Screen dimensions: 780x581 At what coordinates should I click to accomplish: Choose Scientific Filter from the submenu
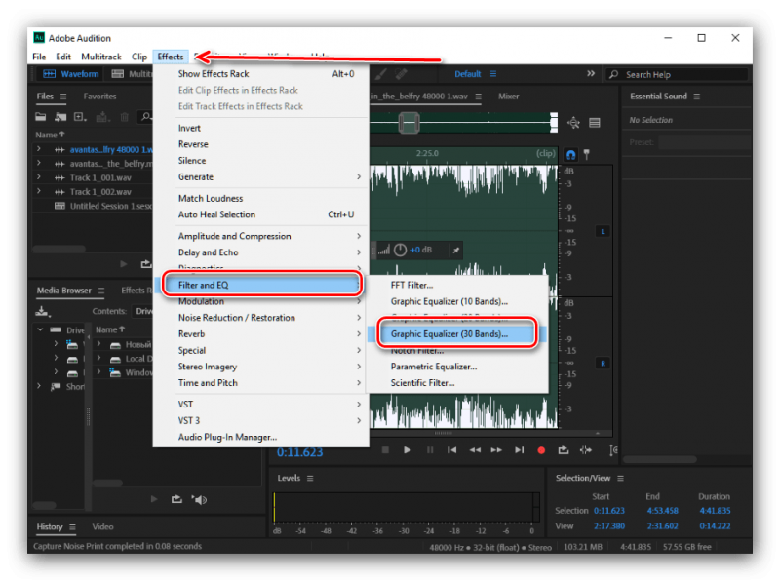coord(456,383)
